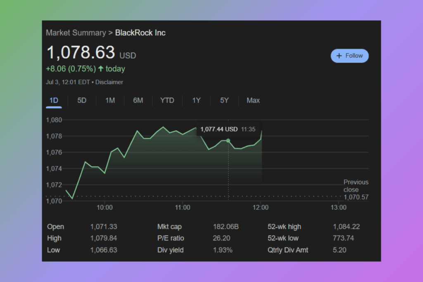423x282 pixels.
Task: Click the 1,078.63 stock price
Action: [x=81, y=53]
